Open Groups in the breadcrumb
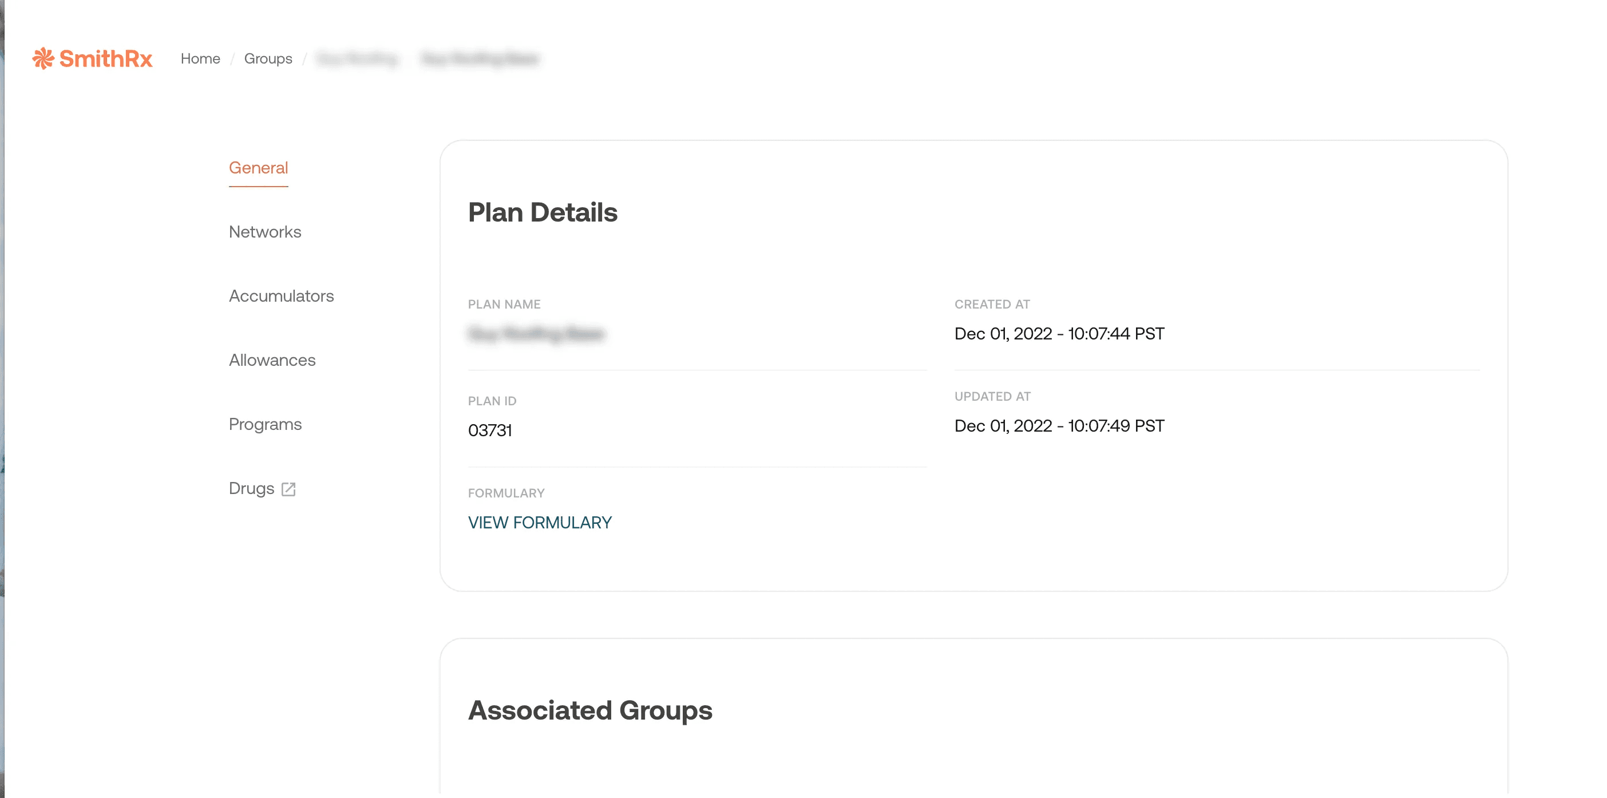Image resolution: width=1607 pixels, height=798 pixels. [x=268, y=58]
